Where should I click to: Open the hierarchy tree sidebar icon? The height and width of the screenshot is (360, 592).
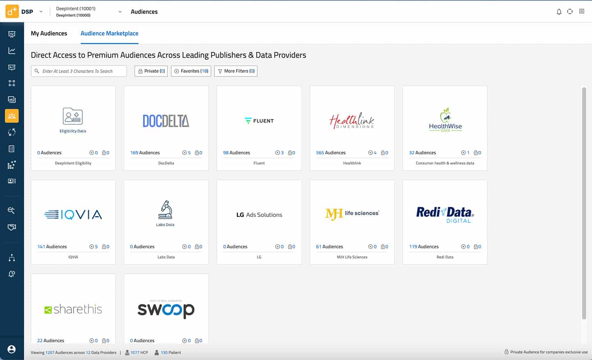(x=11, y=258)
